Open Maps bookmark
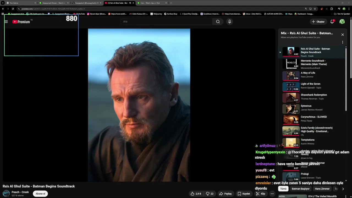Image resolution: width=352 pixels, height=198 pixels. point(288,14)
